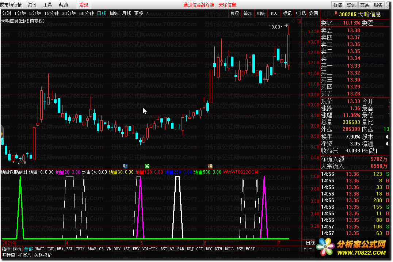
Task: Open the 资讯 menu in menu bar
Action: [x=32, y=5]
